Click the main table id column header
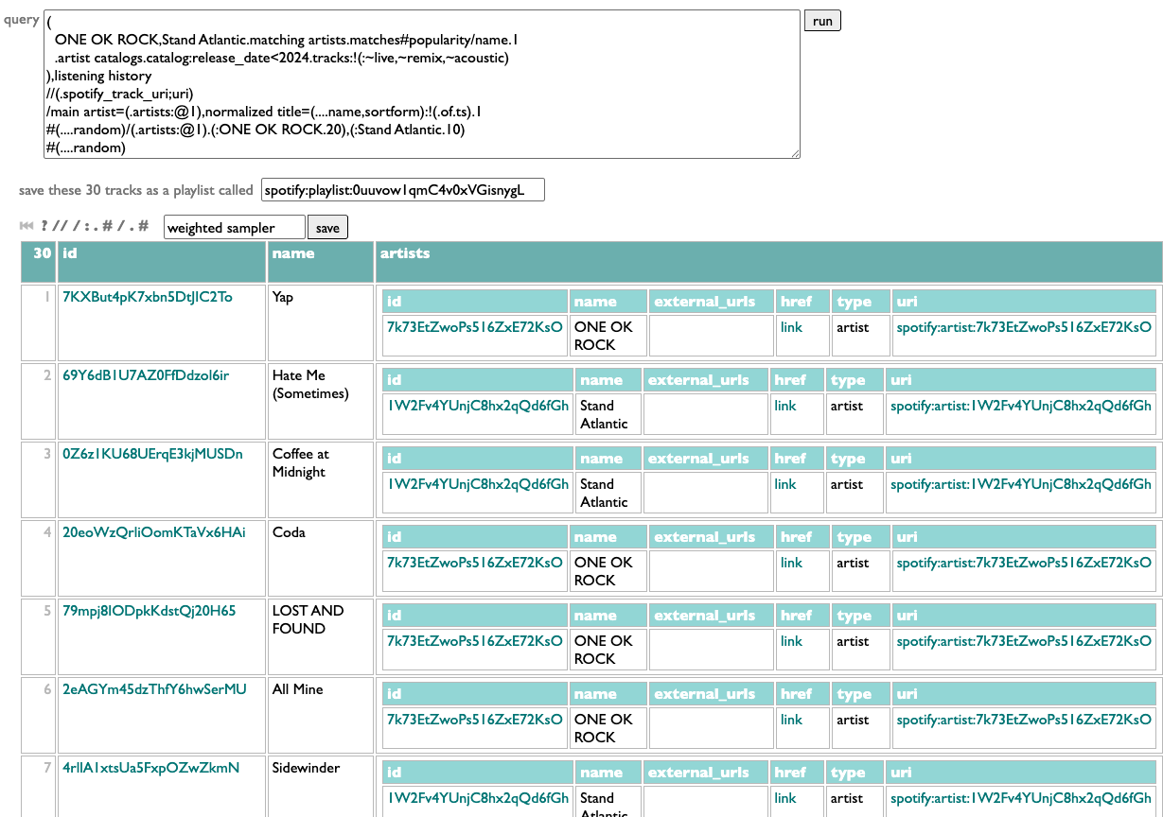 pos(163,262)
